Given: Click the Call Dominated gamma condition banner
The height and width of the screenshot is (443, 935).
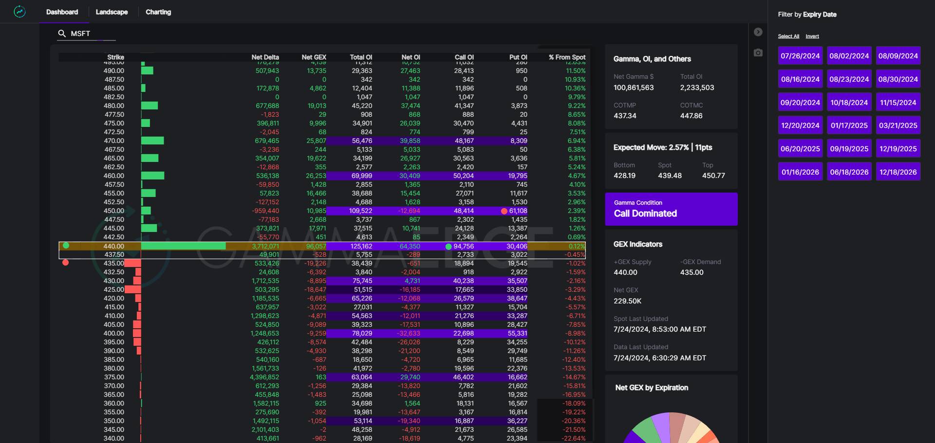Looking at the screenshot, I should tap(671, 209).
